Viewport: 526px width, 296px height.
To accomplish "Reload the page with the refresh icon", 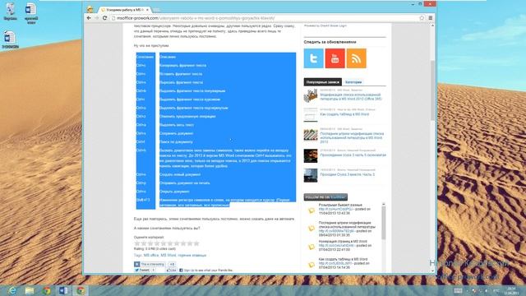I will (104, 18).
